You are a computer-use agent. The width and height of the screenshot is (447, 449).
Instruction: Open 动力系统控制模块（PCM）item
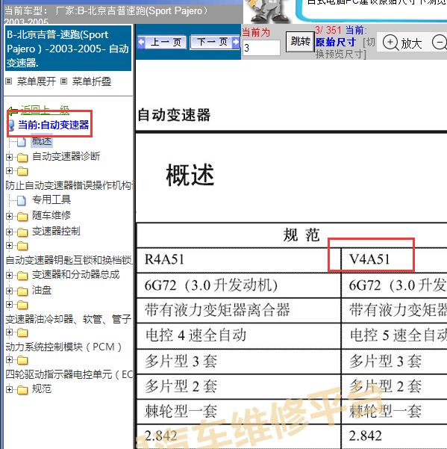coord(63,347)
